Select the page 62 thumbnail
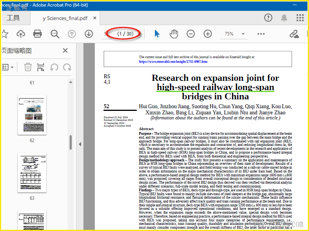This screenshot has height=231, width=309. click(x=32, y=115)
